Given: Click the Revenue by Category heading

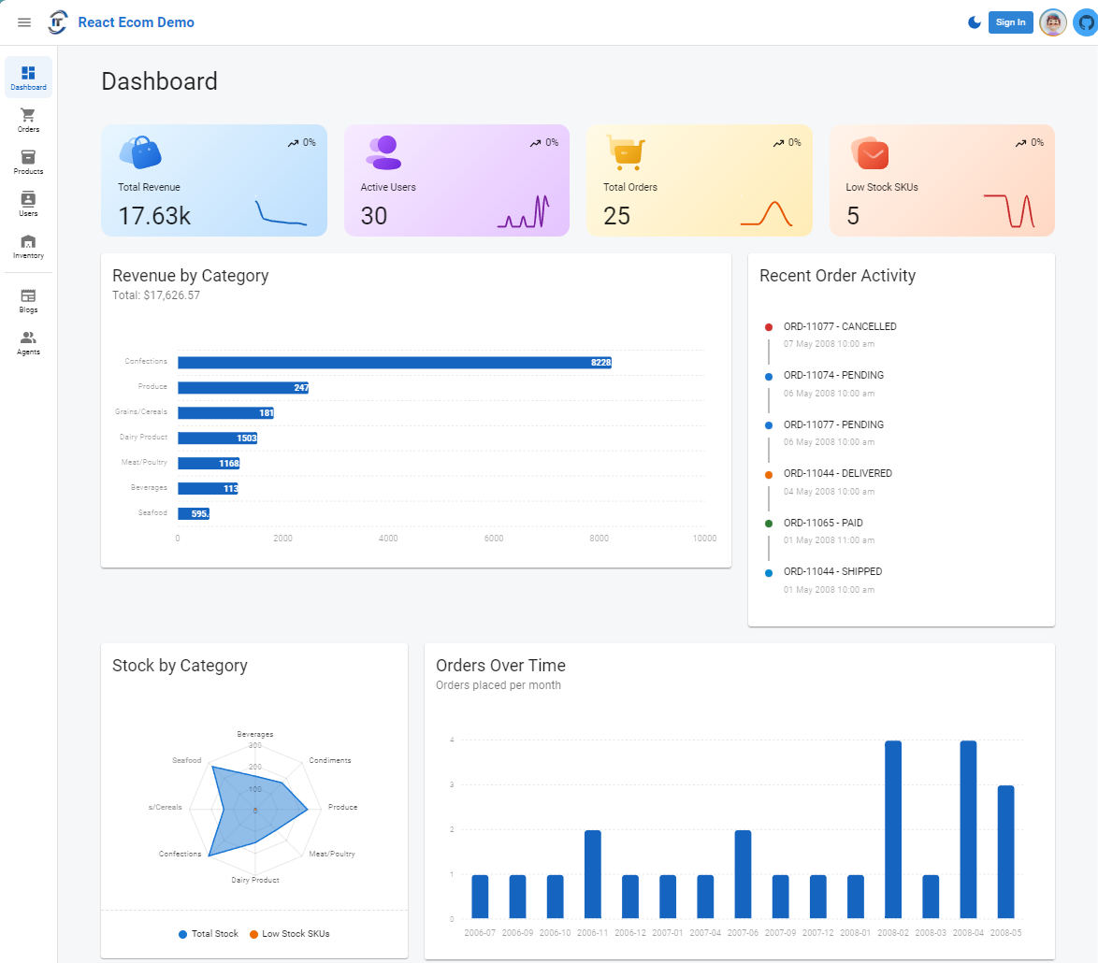Looking at the screenshot, I should pos(191,276).
